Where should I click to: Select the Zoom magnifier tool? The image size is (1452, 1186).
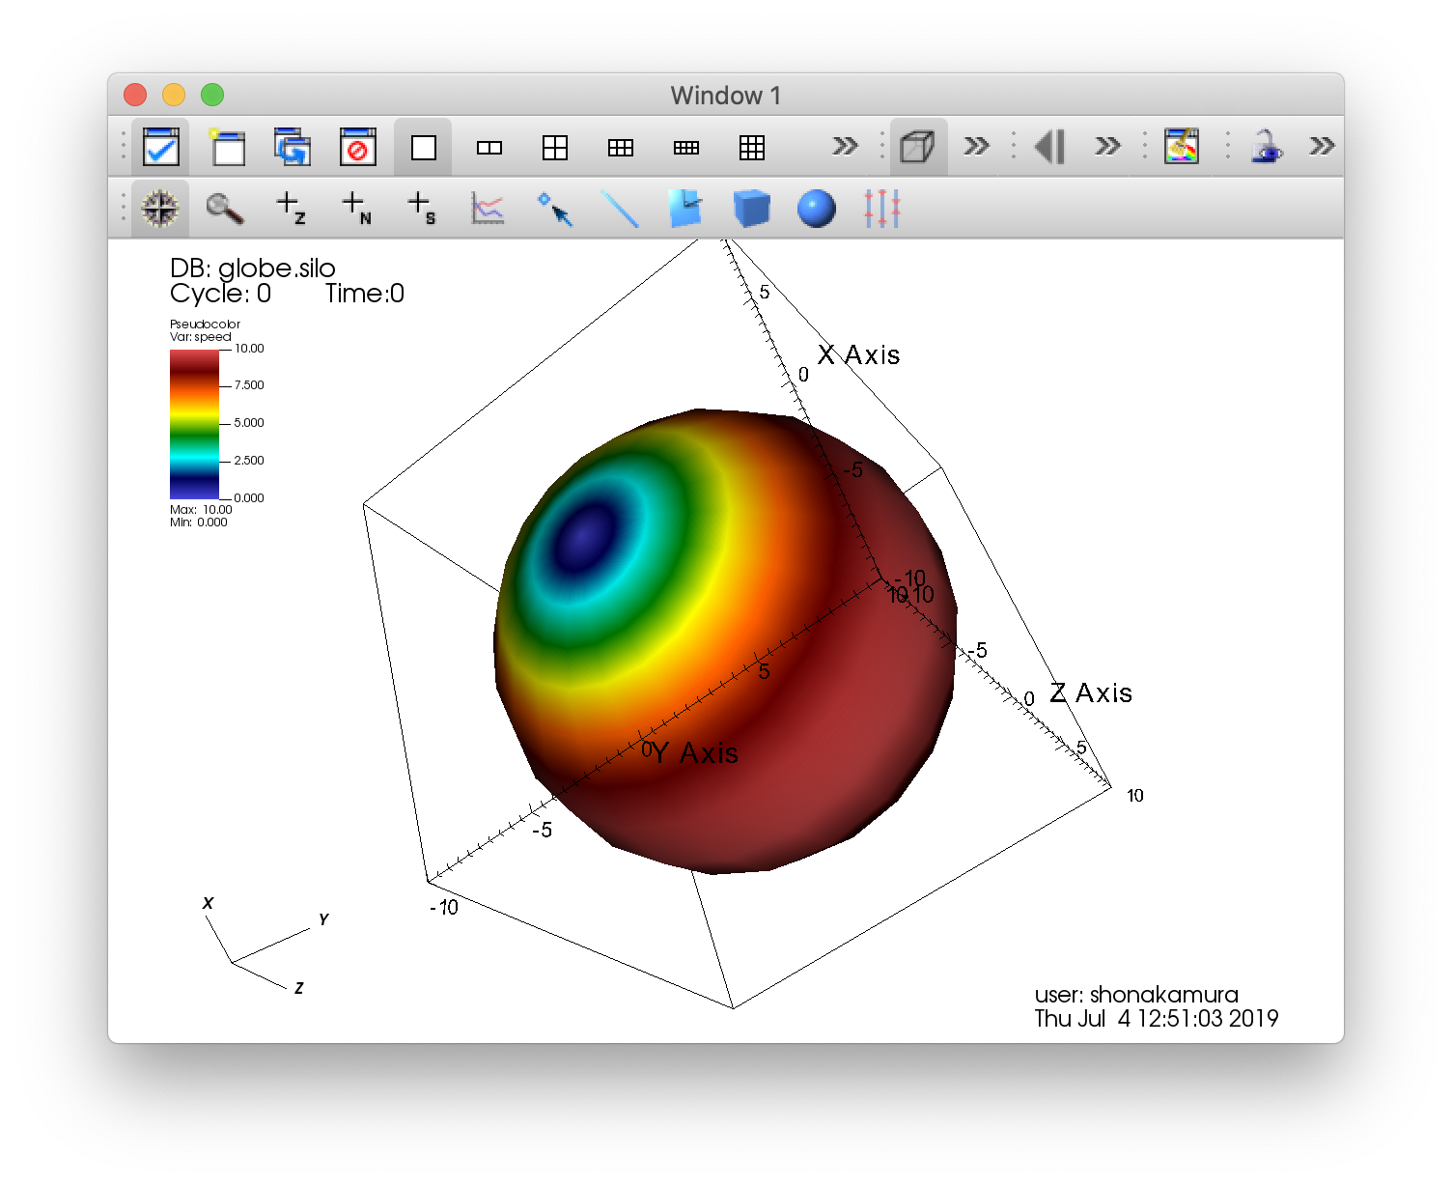tap(225, 209)
